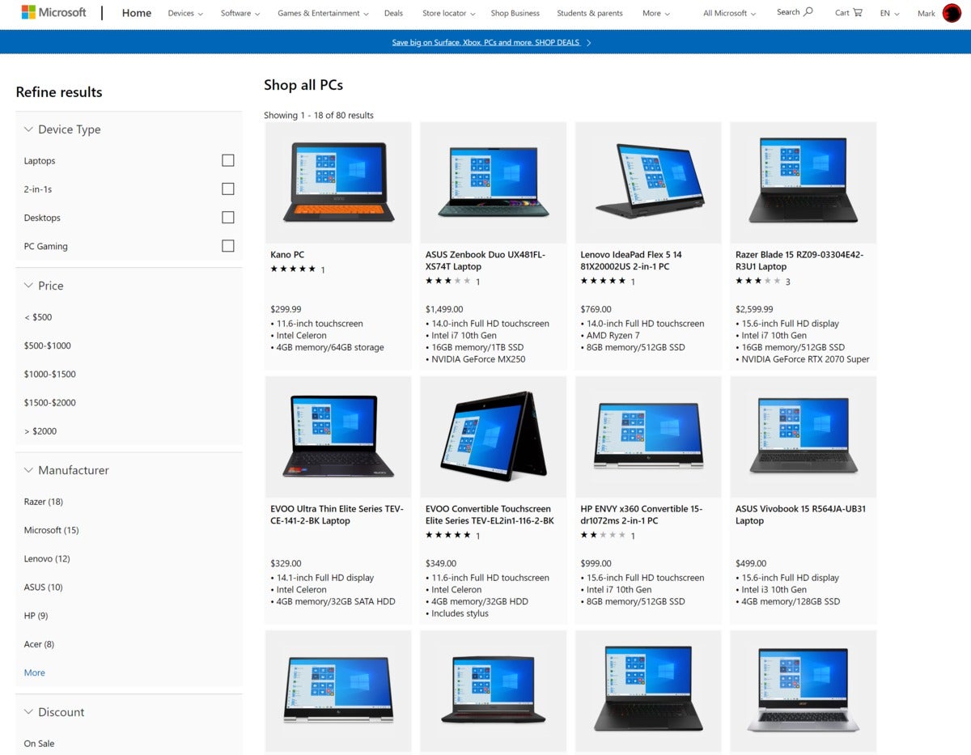Open the EVOO Ultra Thin laptop image
971x755 pixels.
pos(337,437)
